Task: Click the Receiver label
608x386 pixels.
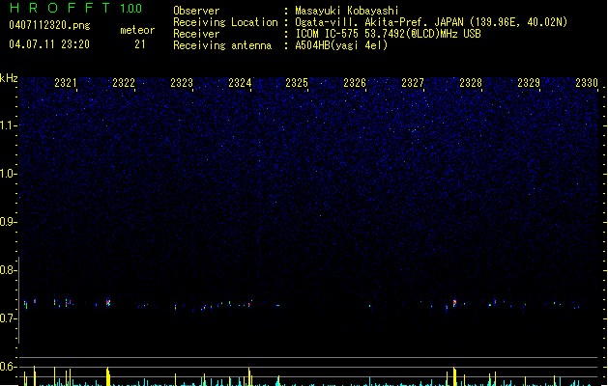Action: pyautogui.click(x=196, y=34)
